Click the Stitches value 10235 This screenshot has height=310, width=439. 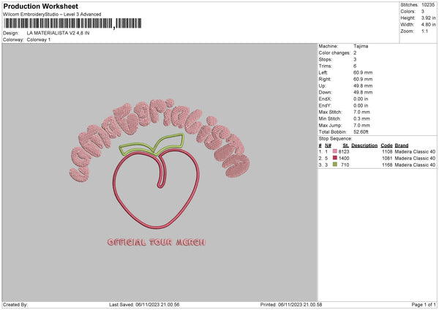(428, 5)
